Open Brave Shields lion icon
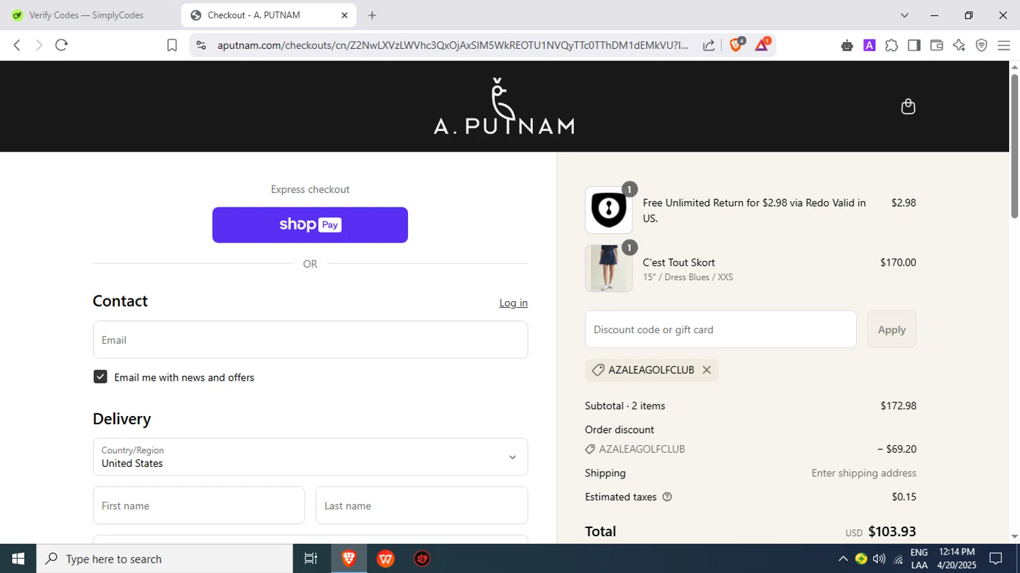 coord(736,45)
